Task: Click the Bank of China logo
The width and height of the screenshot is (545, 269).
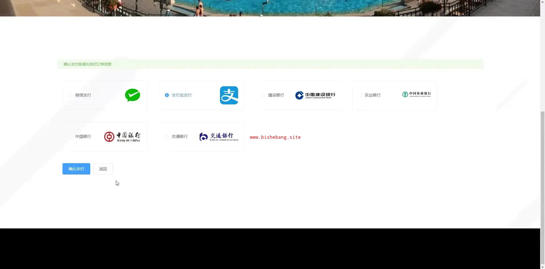Action: (122, 137)
